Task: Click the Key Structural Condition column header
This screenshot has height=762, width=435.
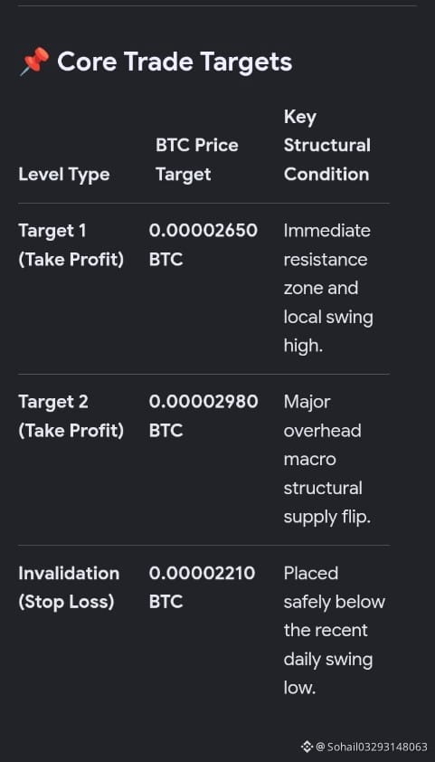Action: click(326, 146)
